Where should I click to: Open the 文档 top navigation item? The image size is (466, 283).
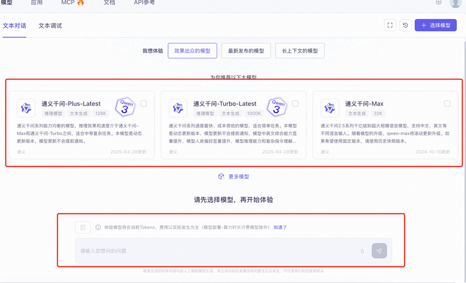coord(109,2)
